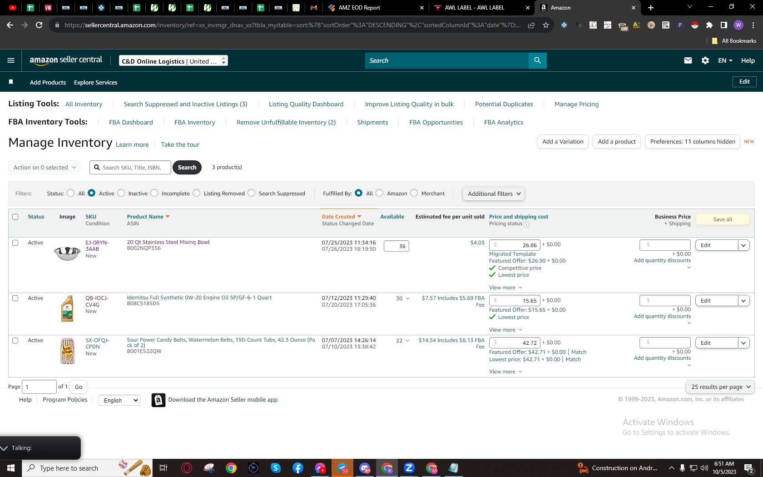Open the 25 results per page dropdown
Image resolution: width=763 pixels, height=477 pixels.
coord(720,387)
